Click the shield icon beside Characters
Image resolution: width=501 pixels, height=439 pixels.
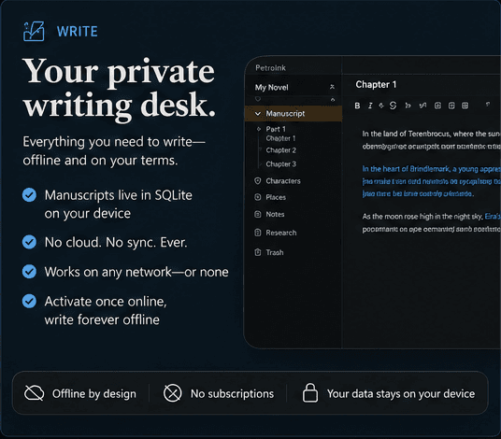258,181
